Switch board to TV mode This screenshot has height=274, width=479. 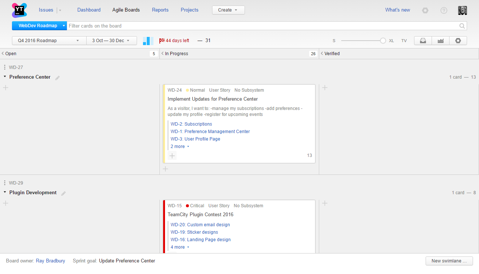point(404,41)
